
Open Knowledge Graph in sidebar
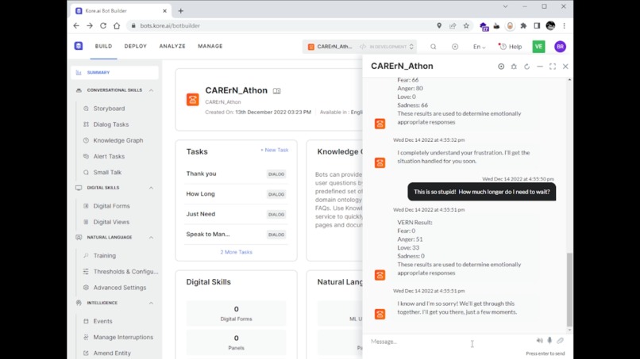(118, 140)
